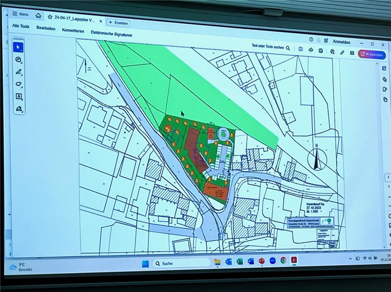The width and height of the screenshot is (391, 292).
Task: Go to the Acrobat Home icon
Action: click(x=38, y=16)
